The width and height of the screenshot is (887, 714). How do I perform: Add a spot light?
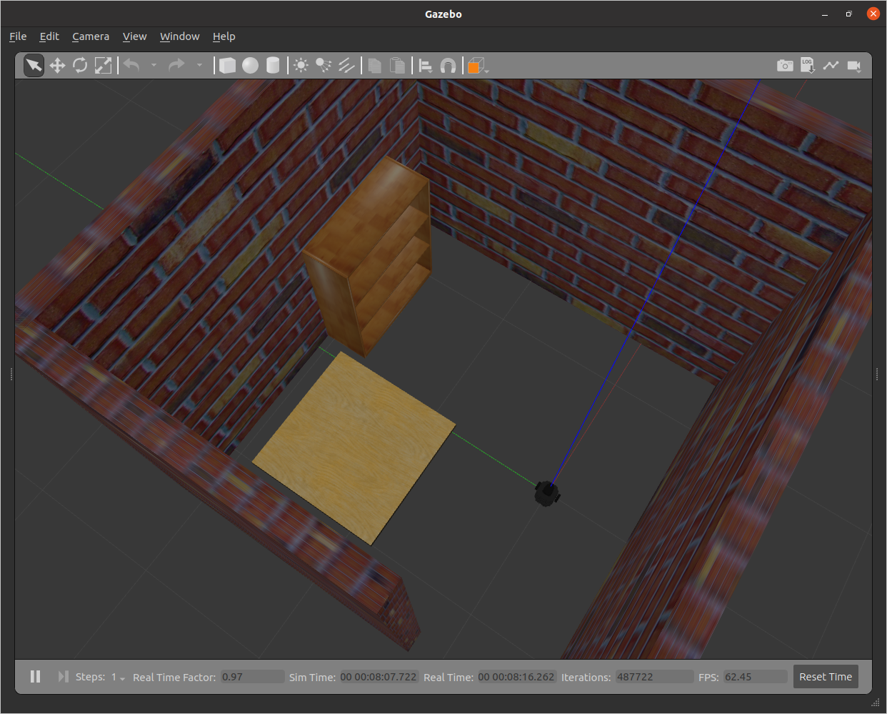(324, 66)
